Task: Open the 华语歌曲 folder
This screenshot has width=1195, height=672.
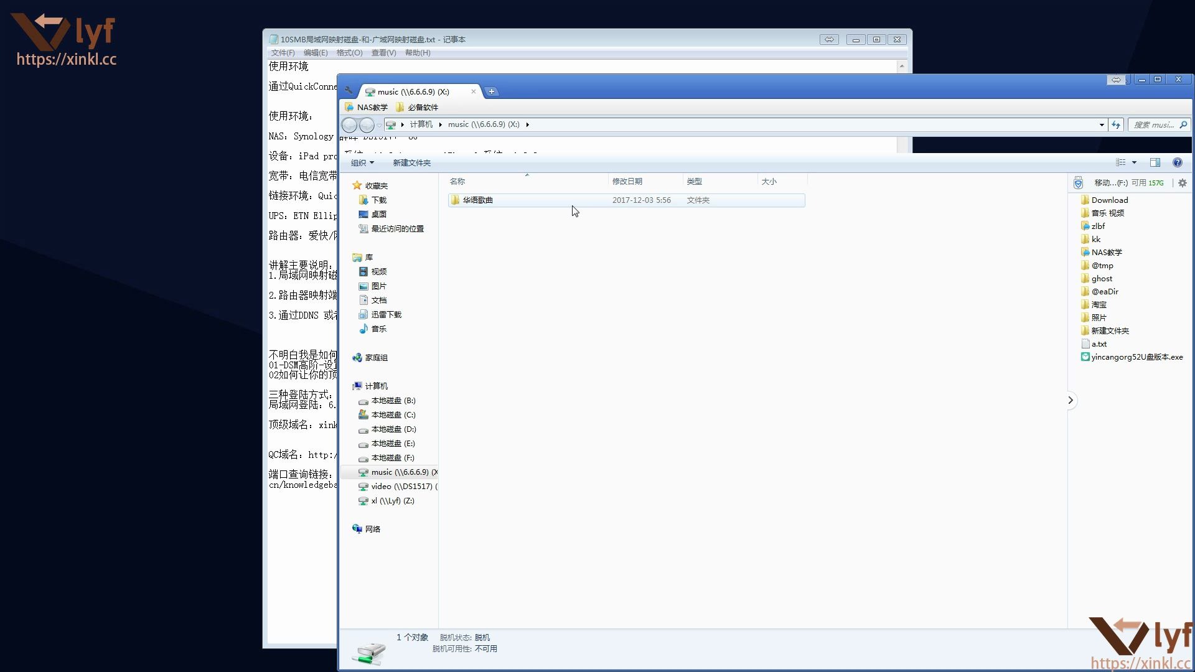Action: click(478, 200)
